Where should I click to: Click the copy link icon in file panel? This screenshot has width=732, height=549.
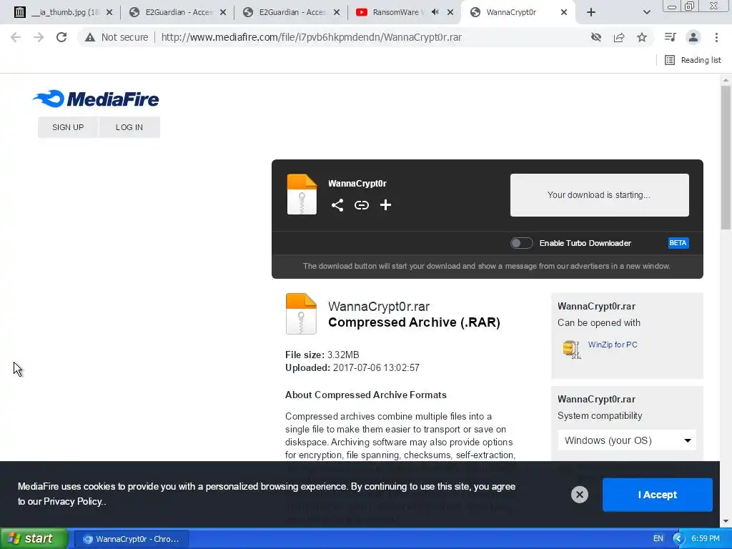361,205
